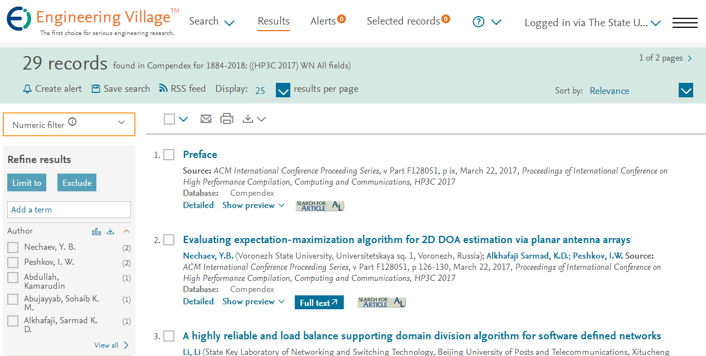This screenshot has height=356, width=706.
Task: Open the hamburger menu icon
Action: click(x=685, y=23)
